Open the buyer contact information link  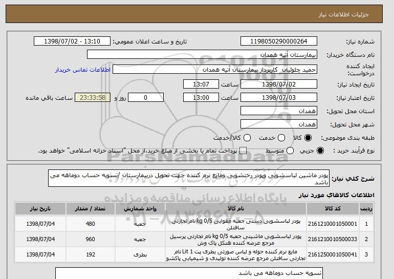click(x=83, y=70)
